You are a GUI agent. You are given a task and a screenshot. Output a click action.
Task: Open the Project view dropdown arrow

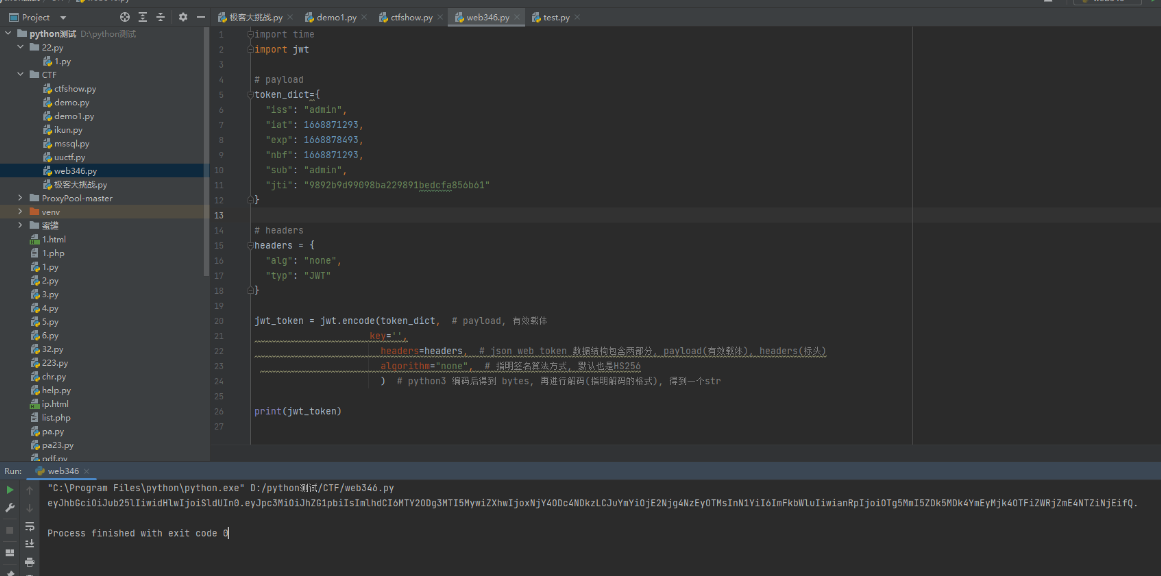[63, 17]
